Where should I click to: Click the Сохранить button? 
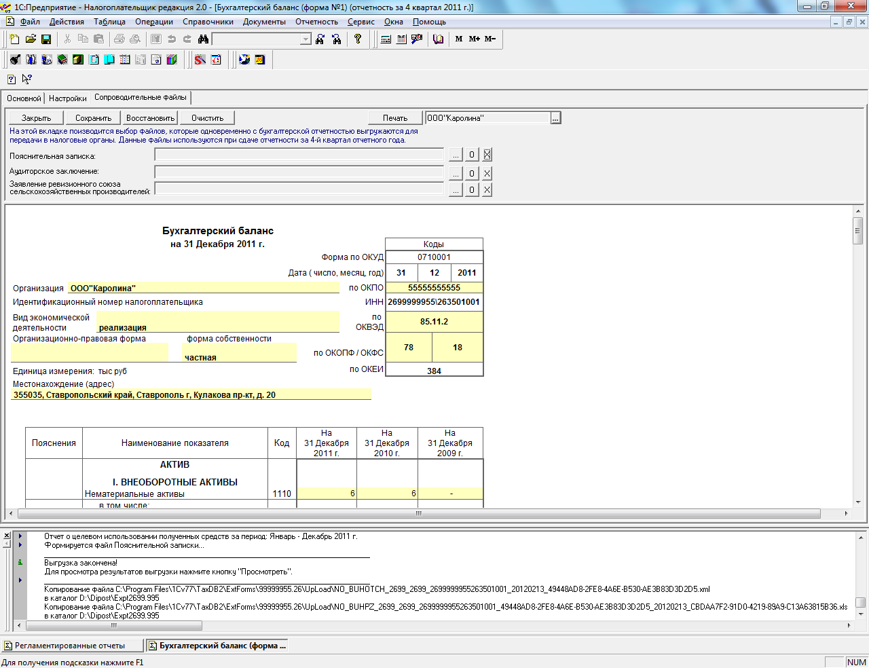(93, 118)
